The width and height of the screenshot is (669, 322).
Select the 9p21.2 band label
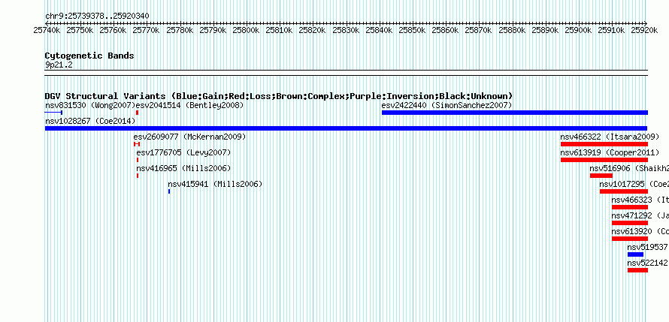coord(59,65)
